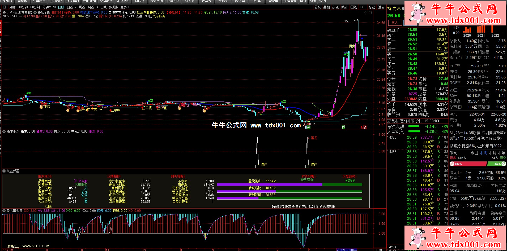This screenshot has height=251, width=507.
Task: Click the hand icon beside the first 平底 label
Action: tap(41, 107)
